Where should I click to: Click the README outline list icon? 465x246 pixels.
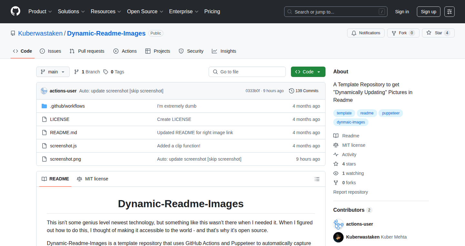(317, 179)
